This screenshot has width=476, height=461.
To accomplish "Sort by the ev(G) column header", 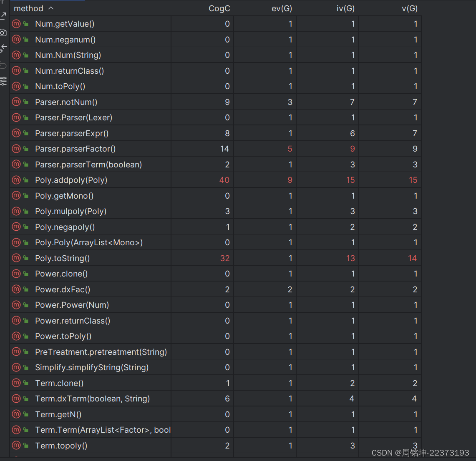I will coord(282,8).
